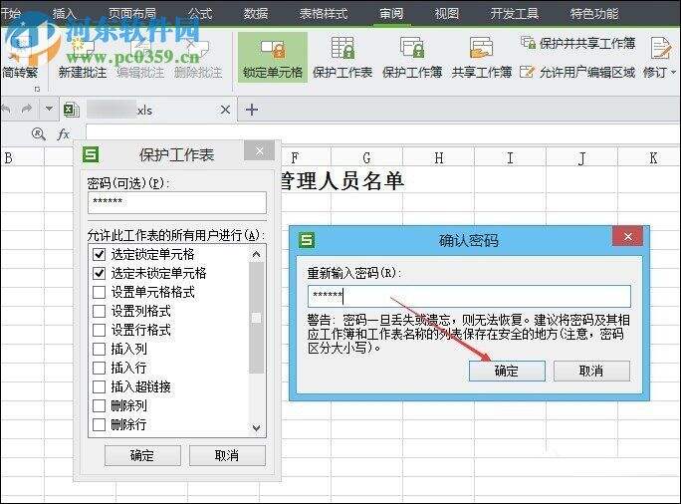Click permissions list scroll down arrow

(x=256, y=428)
